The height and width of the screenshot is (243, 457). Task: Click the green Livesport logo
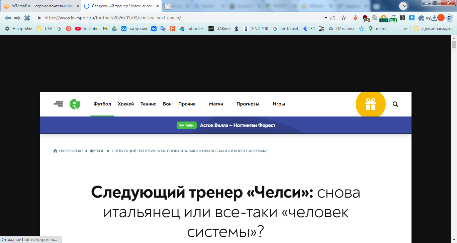pos(75,104)
